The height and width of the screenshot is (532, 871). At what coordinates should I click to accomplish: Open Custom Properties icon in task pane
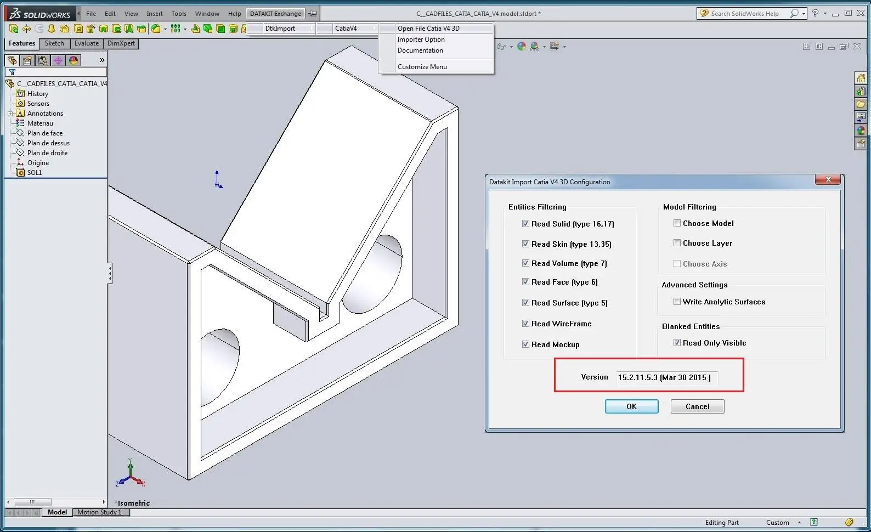click(861, 144)
